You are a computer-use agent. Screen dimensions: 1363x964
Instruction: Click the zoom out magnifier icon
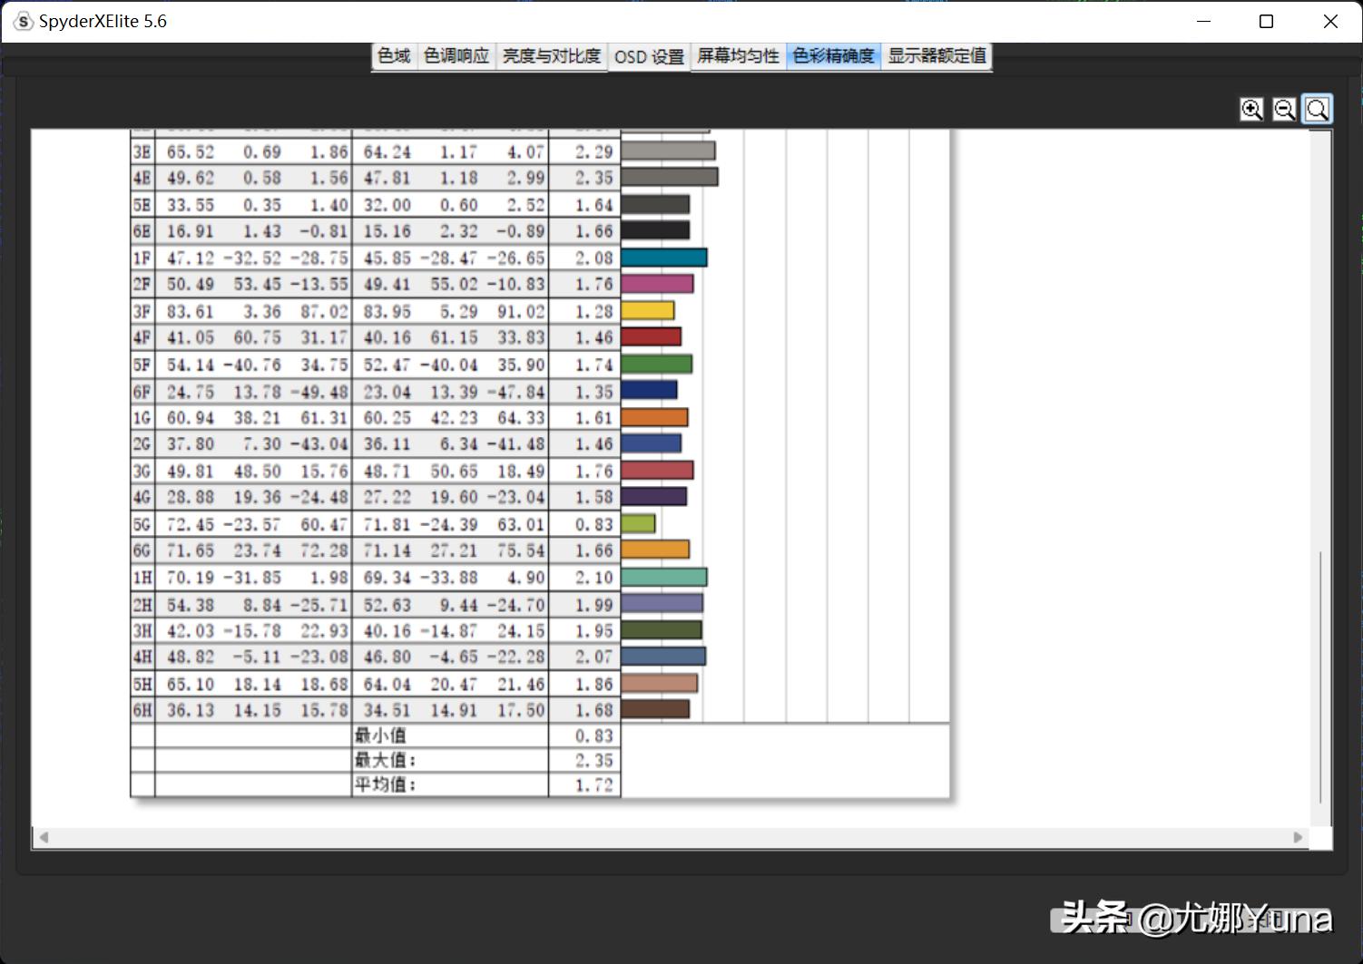1284,108
